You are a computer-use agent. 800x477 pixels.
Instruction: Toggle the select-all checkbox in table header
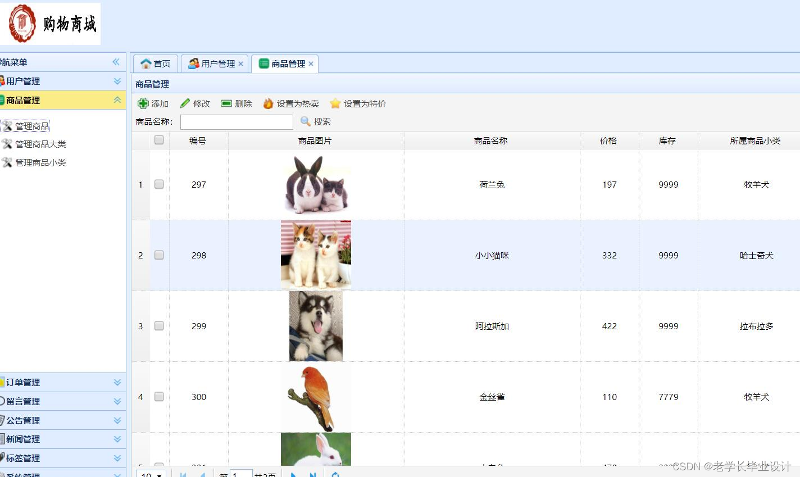click(x=159, y=140)
